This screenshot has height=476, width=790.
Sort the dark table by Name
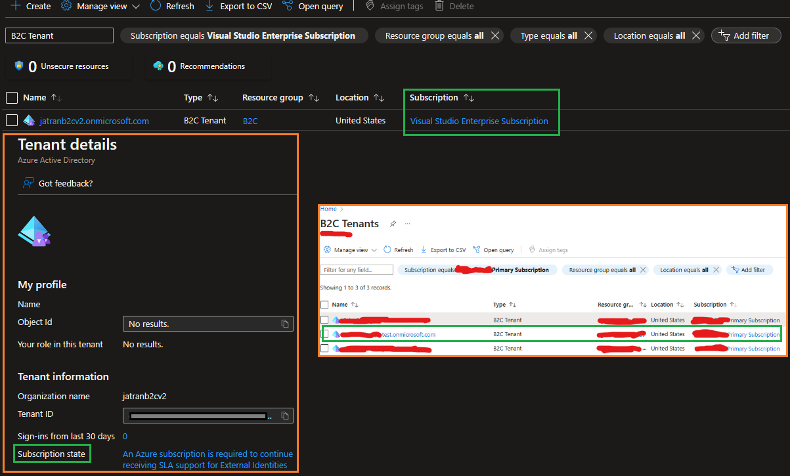42,98
